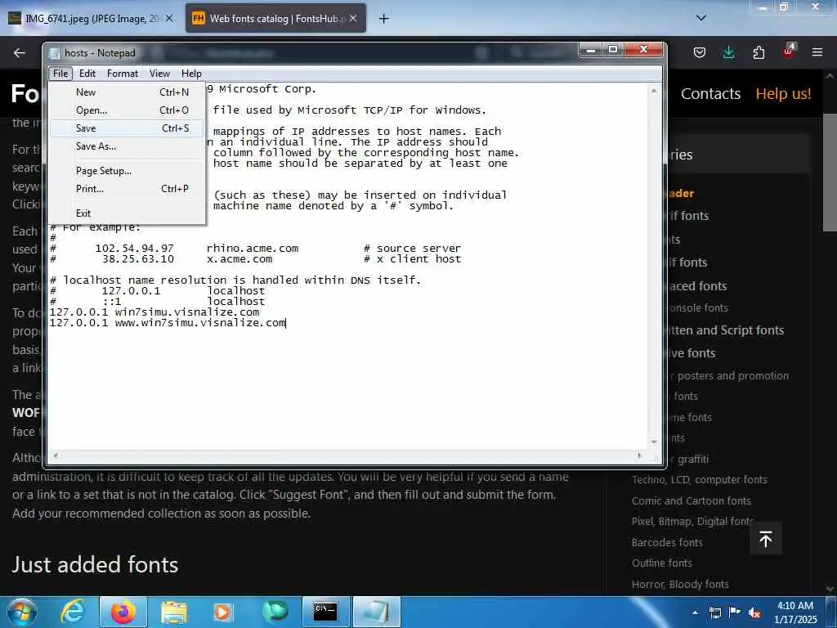This screenshot has width=837, height=628.
Task: Open Techno, LCD, computer fonts category
Action: (x=700, y=479)
